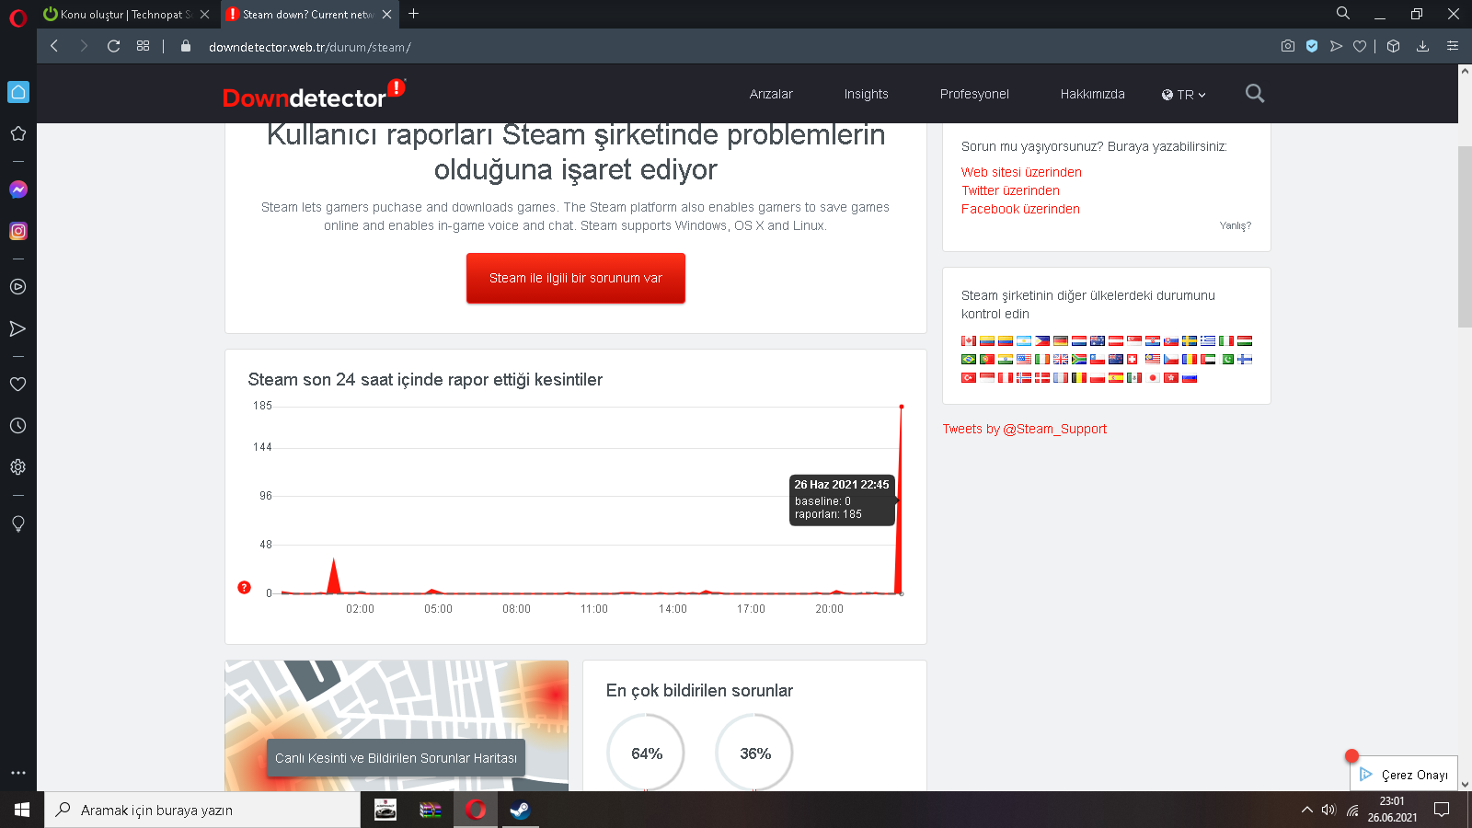Select the Turkey flag
1472x828 pixels.
point(969,378)
